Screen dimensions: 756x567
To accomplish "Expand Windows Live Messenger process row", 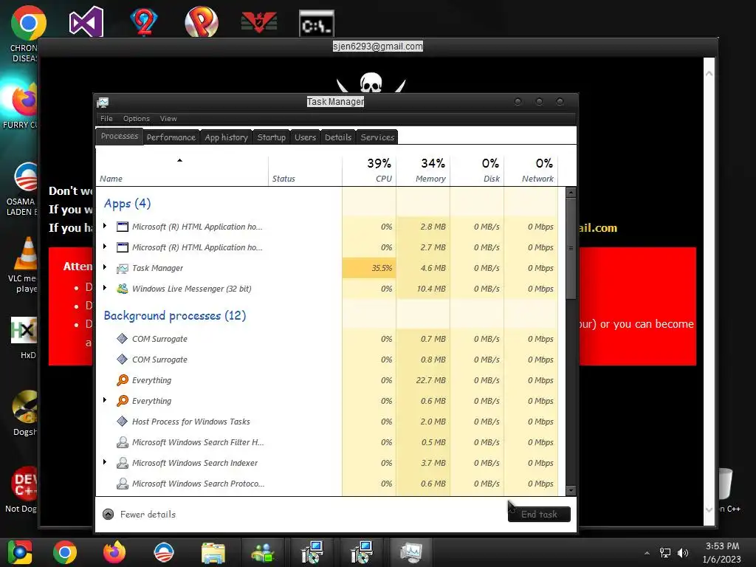I will (x=105, y=288).
